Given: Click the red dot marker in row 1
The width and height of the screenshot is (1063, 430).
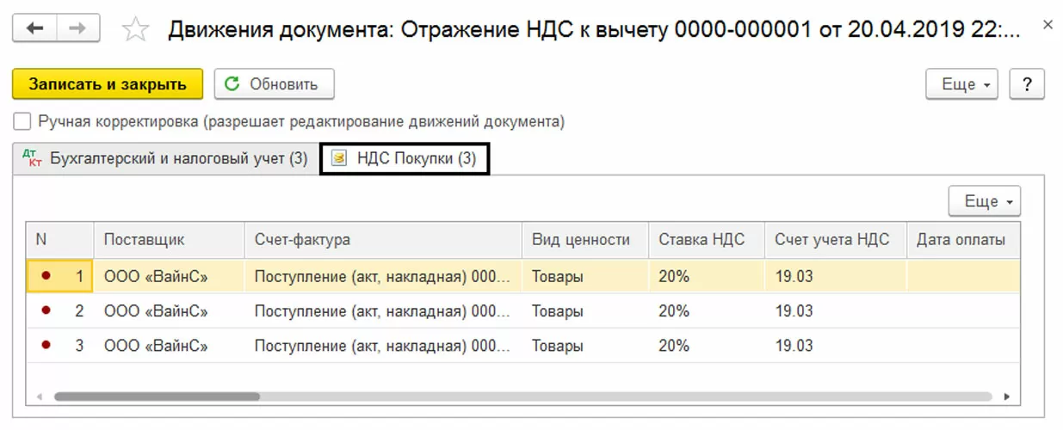Looking at the screenshot, I should [46, 276].
